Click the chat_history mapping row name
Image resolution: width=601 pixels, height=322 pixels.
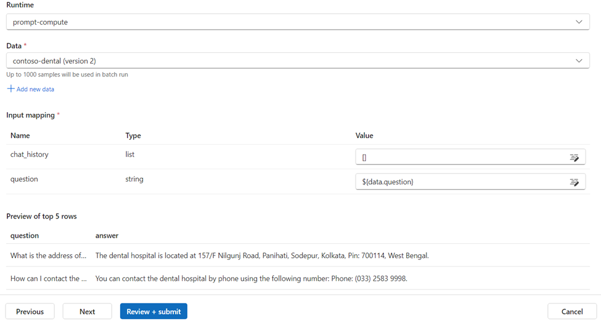pyautogui.click(x=30, y=155)
